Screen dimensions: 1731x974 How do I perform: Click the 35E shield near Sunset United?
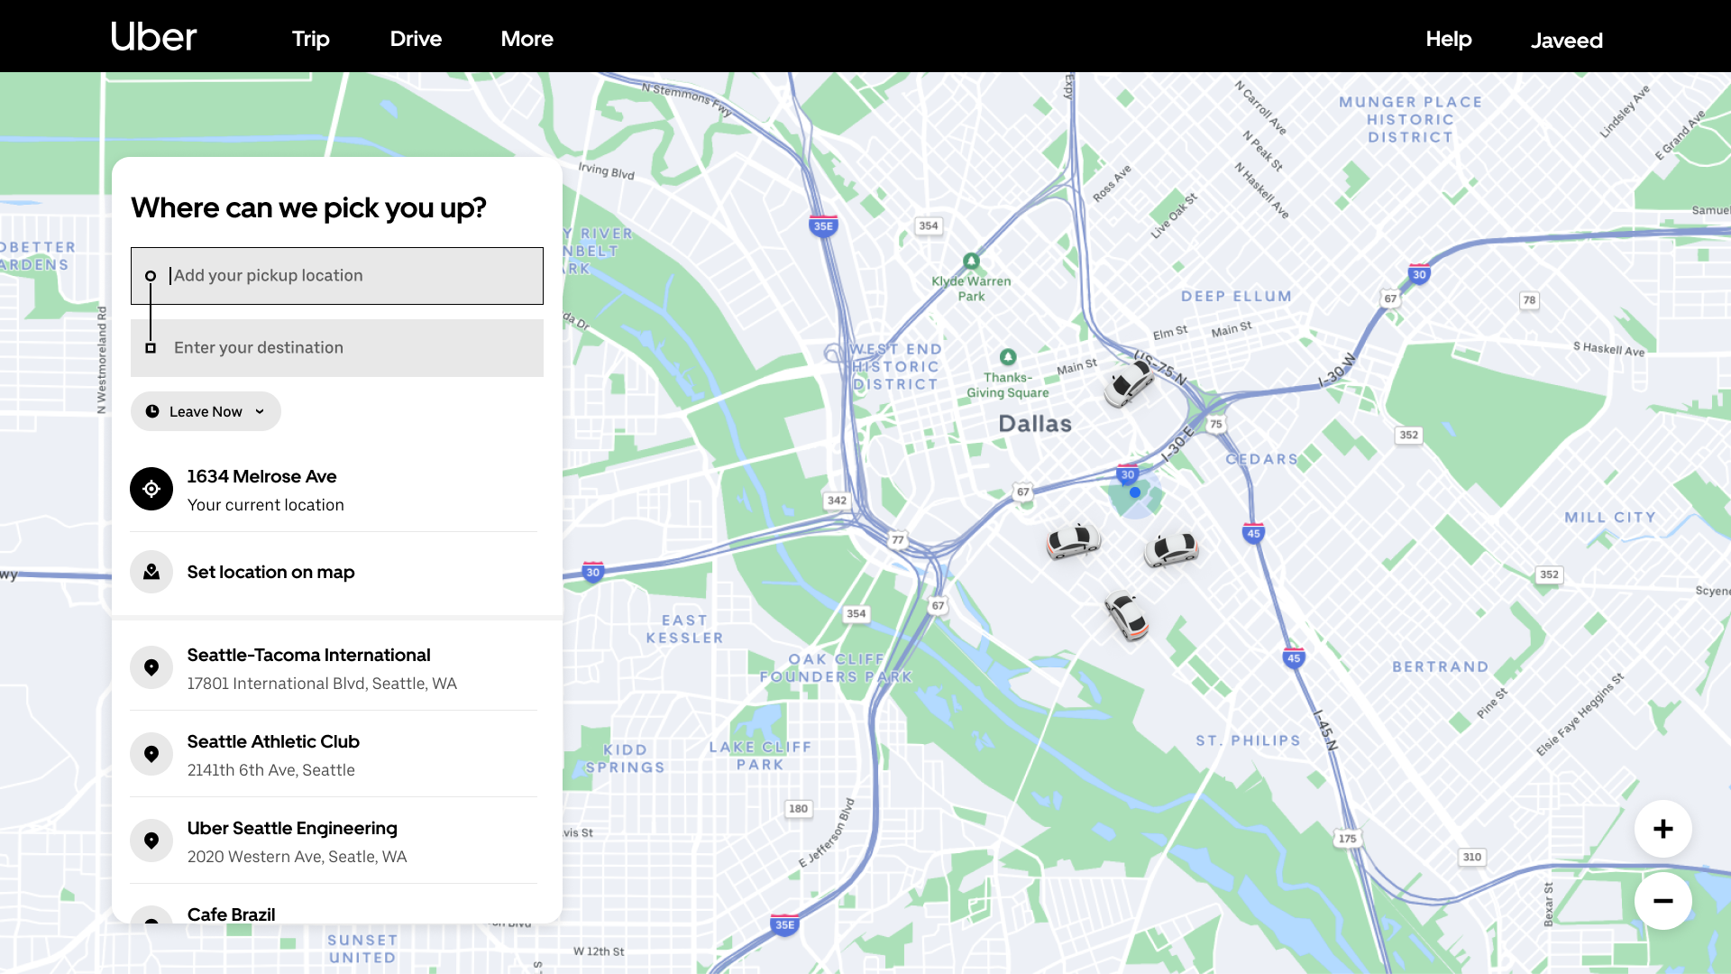(785, 924)
